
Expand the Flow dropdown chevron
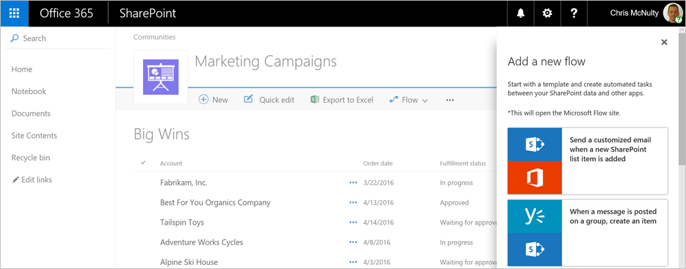click(424, 100)
